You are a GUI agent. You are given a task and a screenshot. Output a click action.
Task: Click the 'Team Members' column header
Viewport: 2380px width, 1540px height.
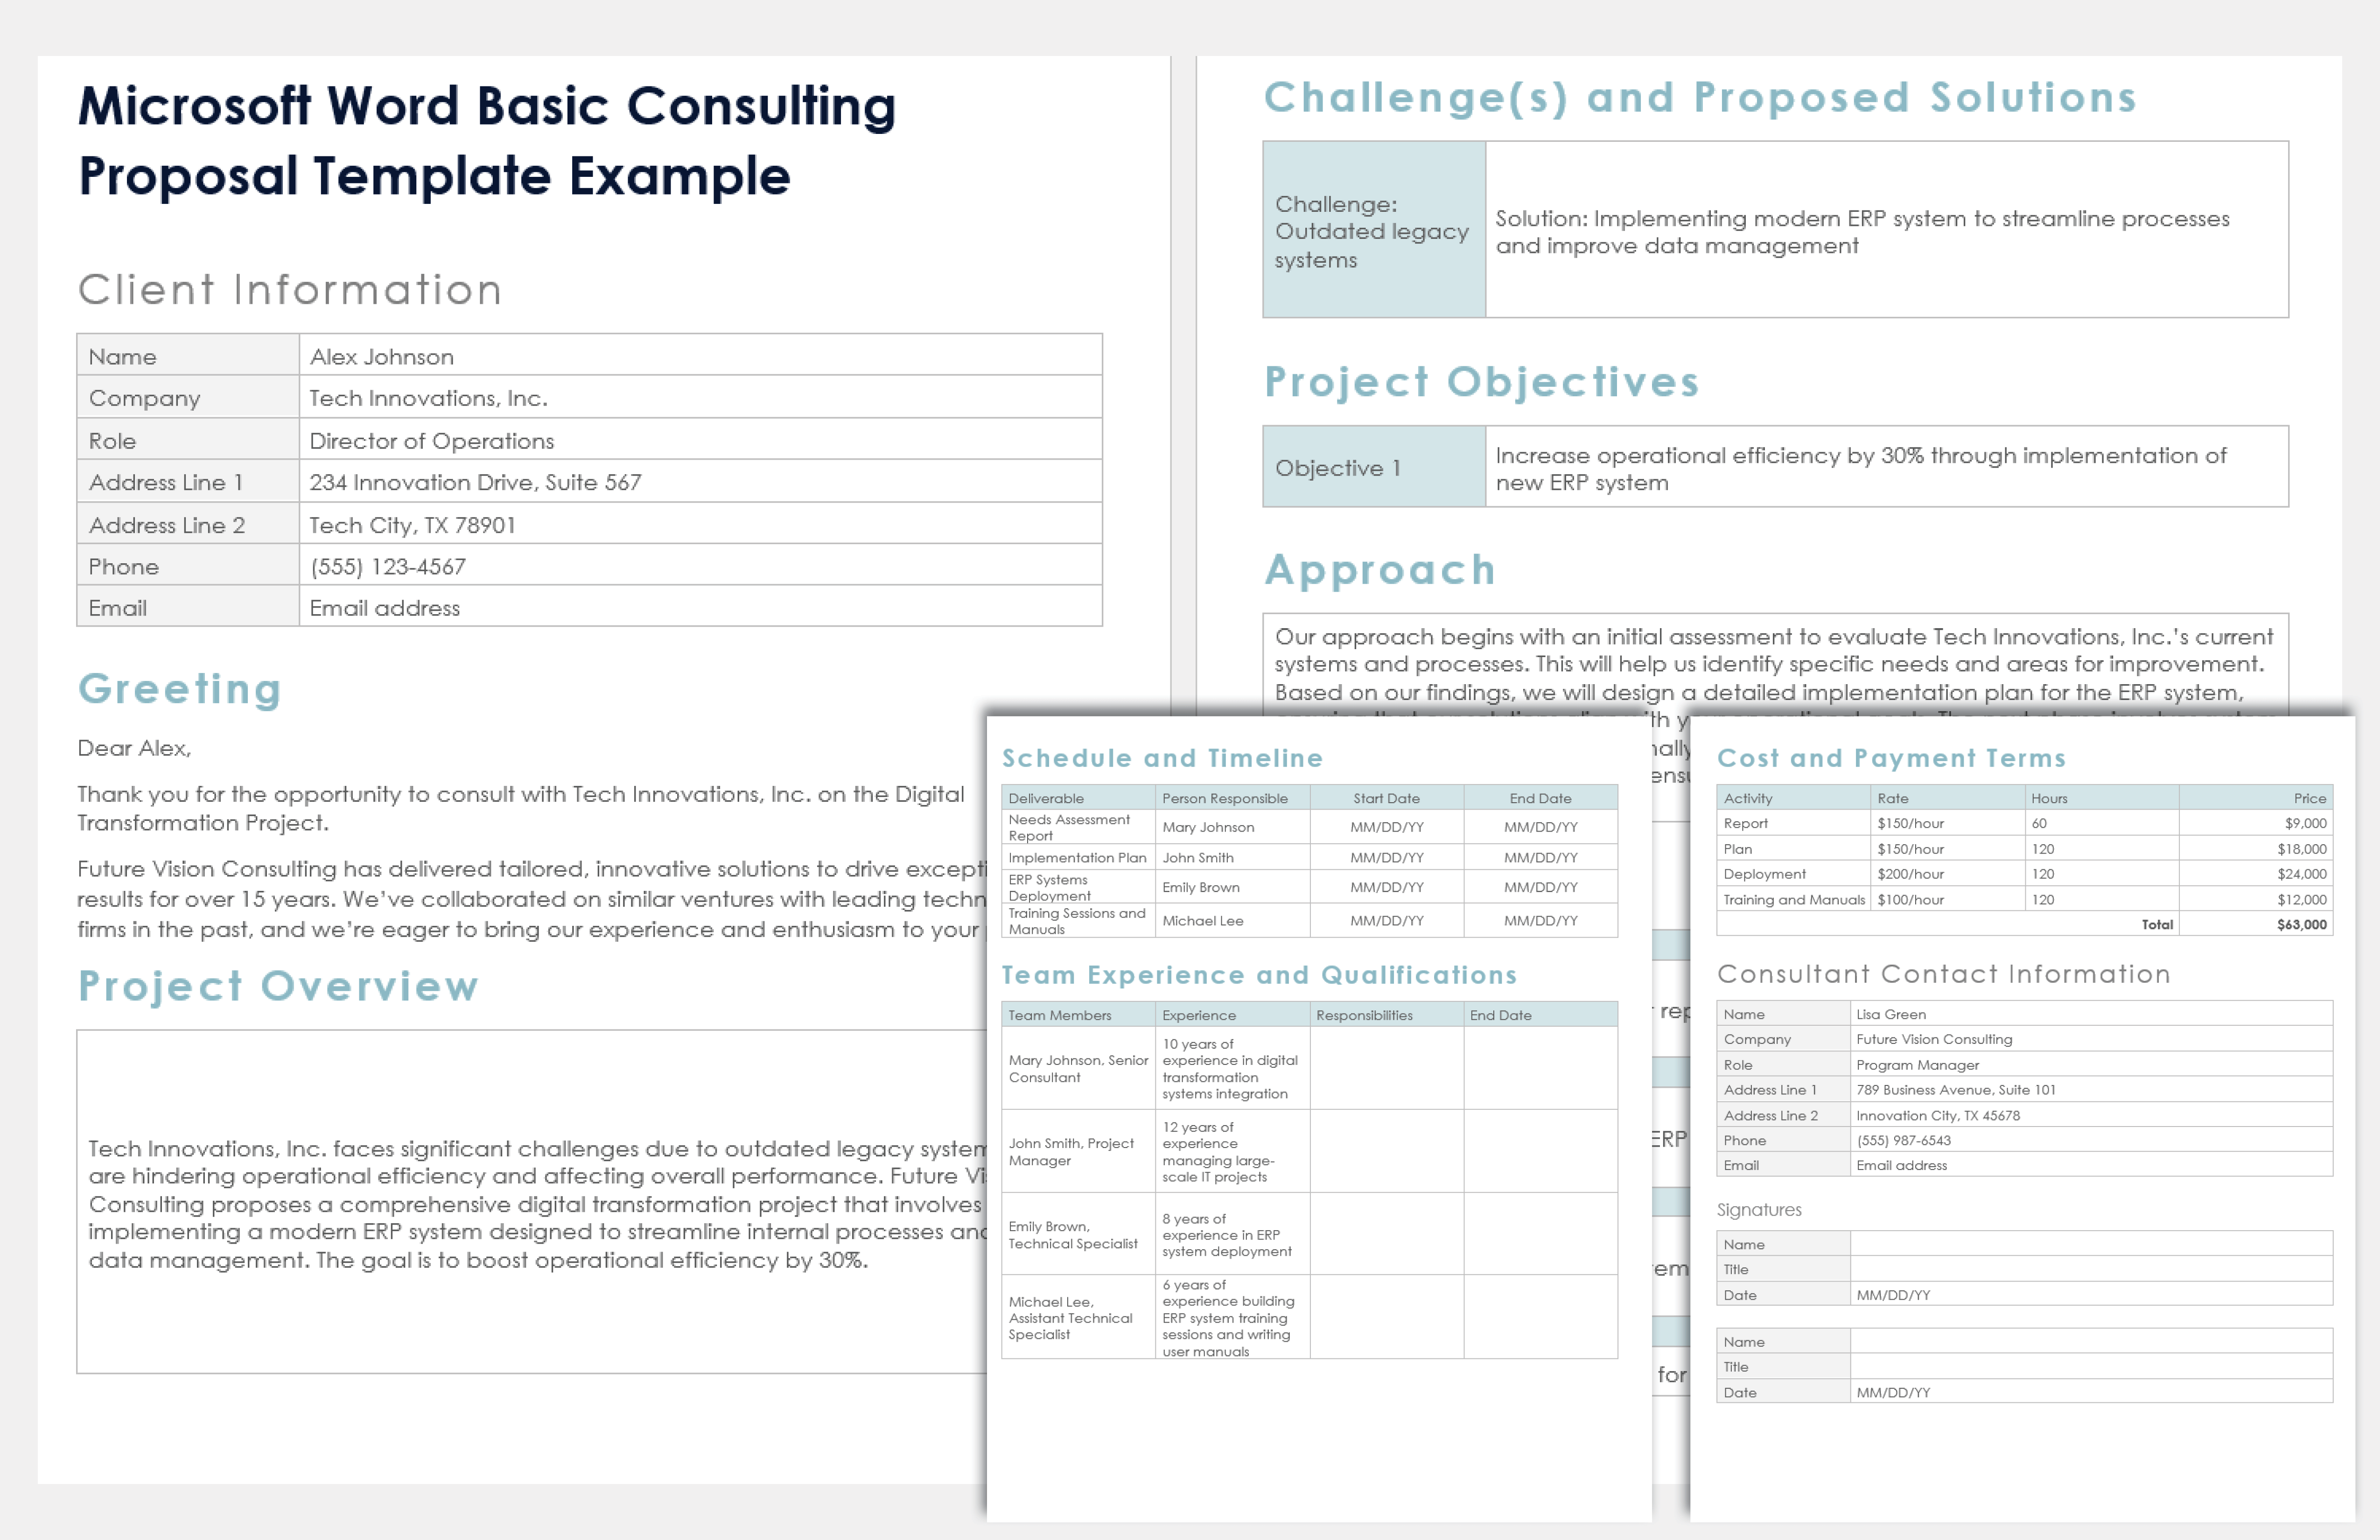pos(1079,1015)
